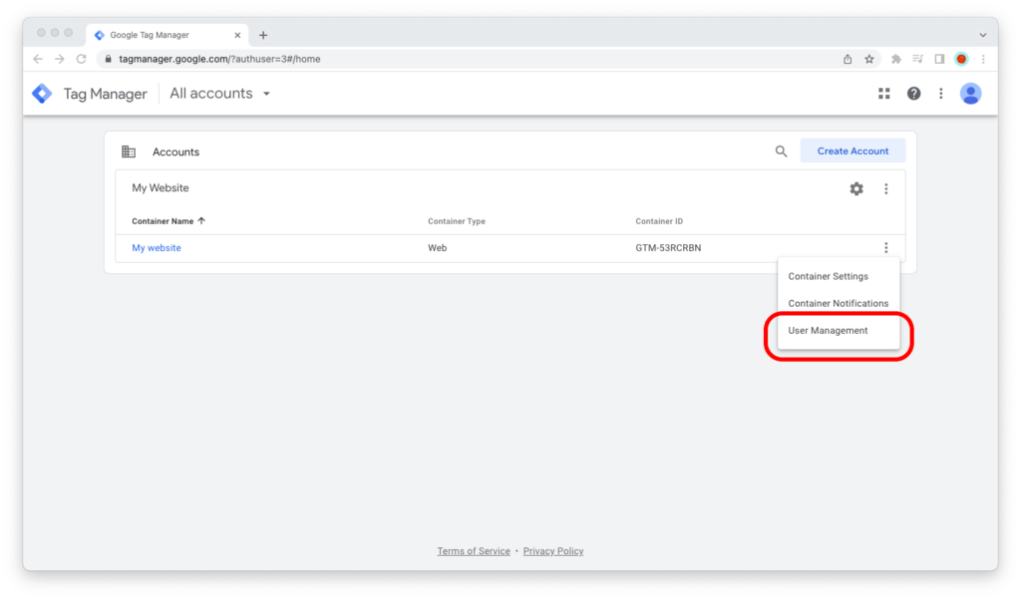Click the Chrome profile avatar icon
1021x599 pixels.
point(961,59)
